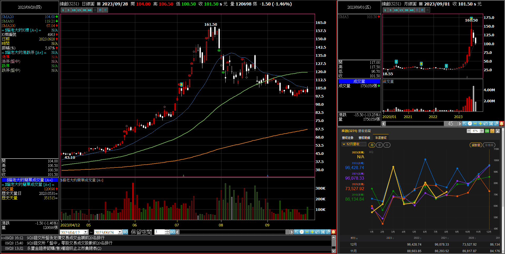
Task: Open the 日線圖 chart type dropdown arrow
Action: (x=99, y=4)
